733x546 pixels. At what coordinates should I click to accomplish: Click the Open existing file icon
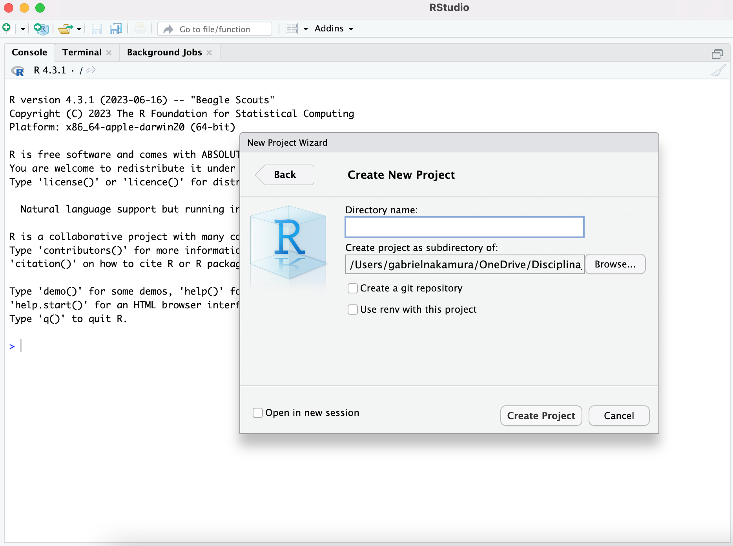(x=66, y=29)
